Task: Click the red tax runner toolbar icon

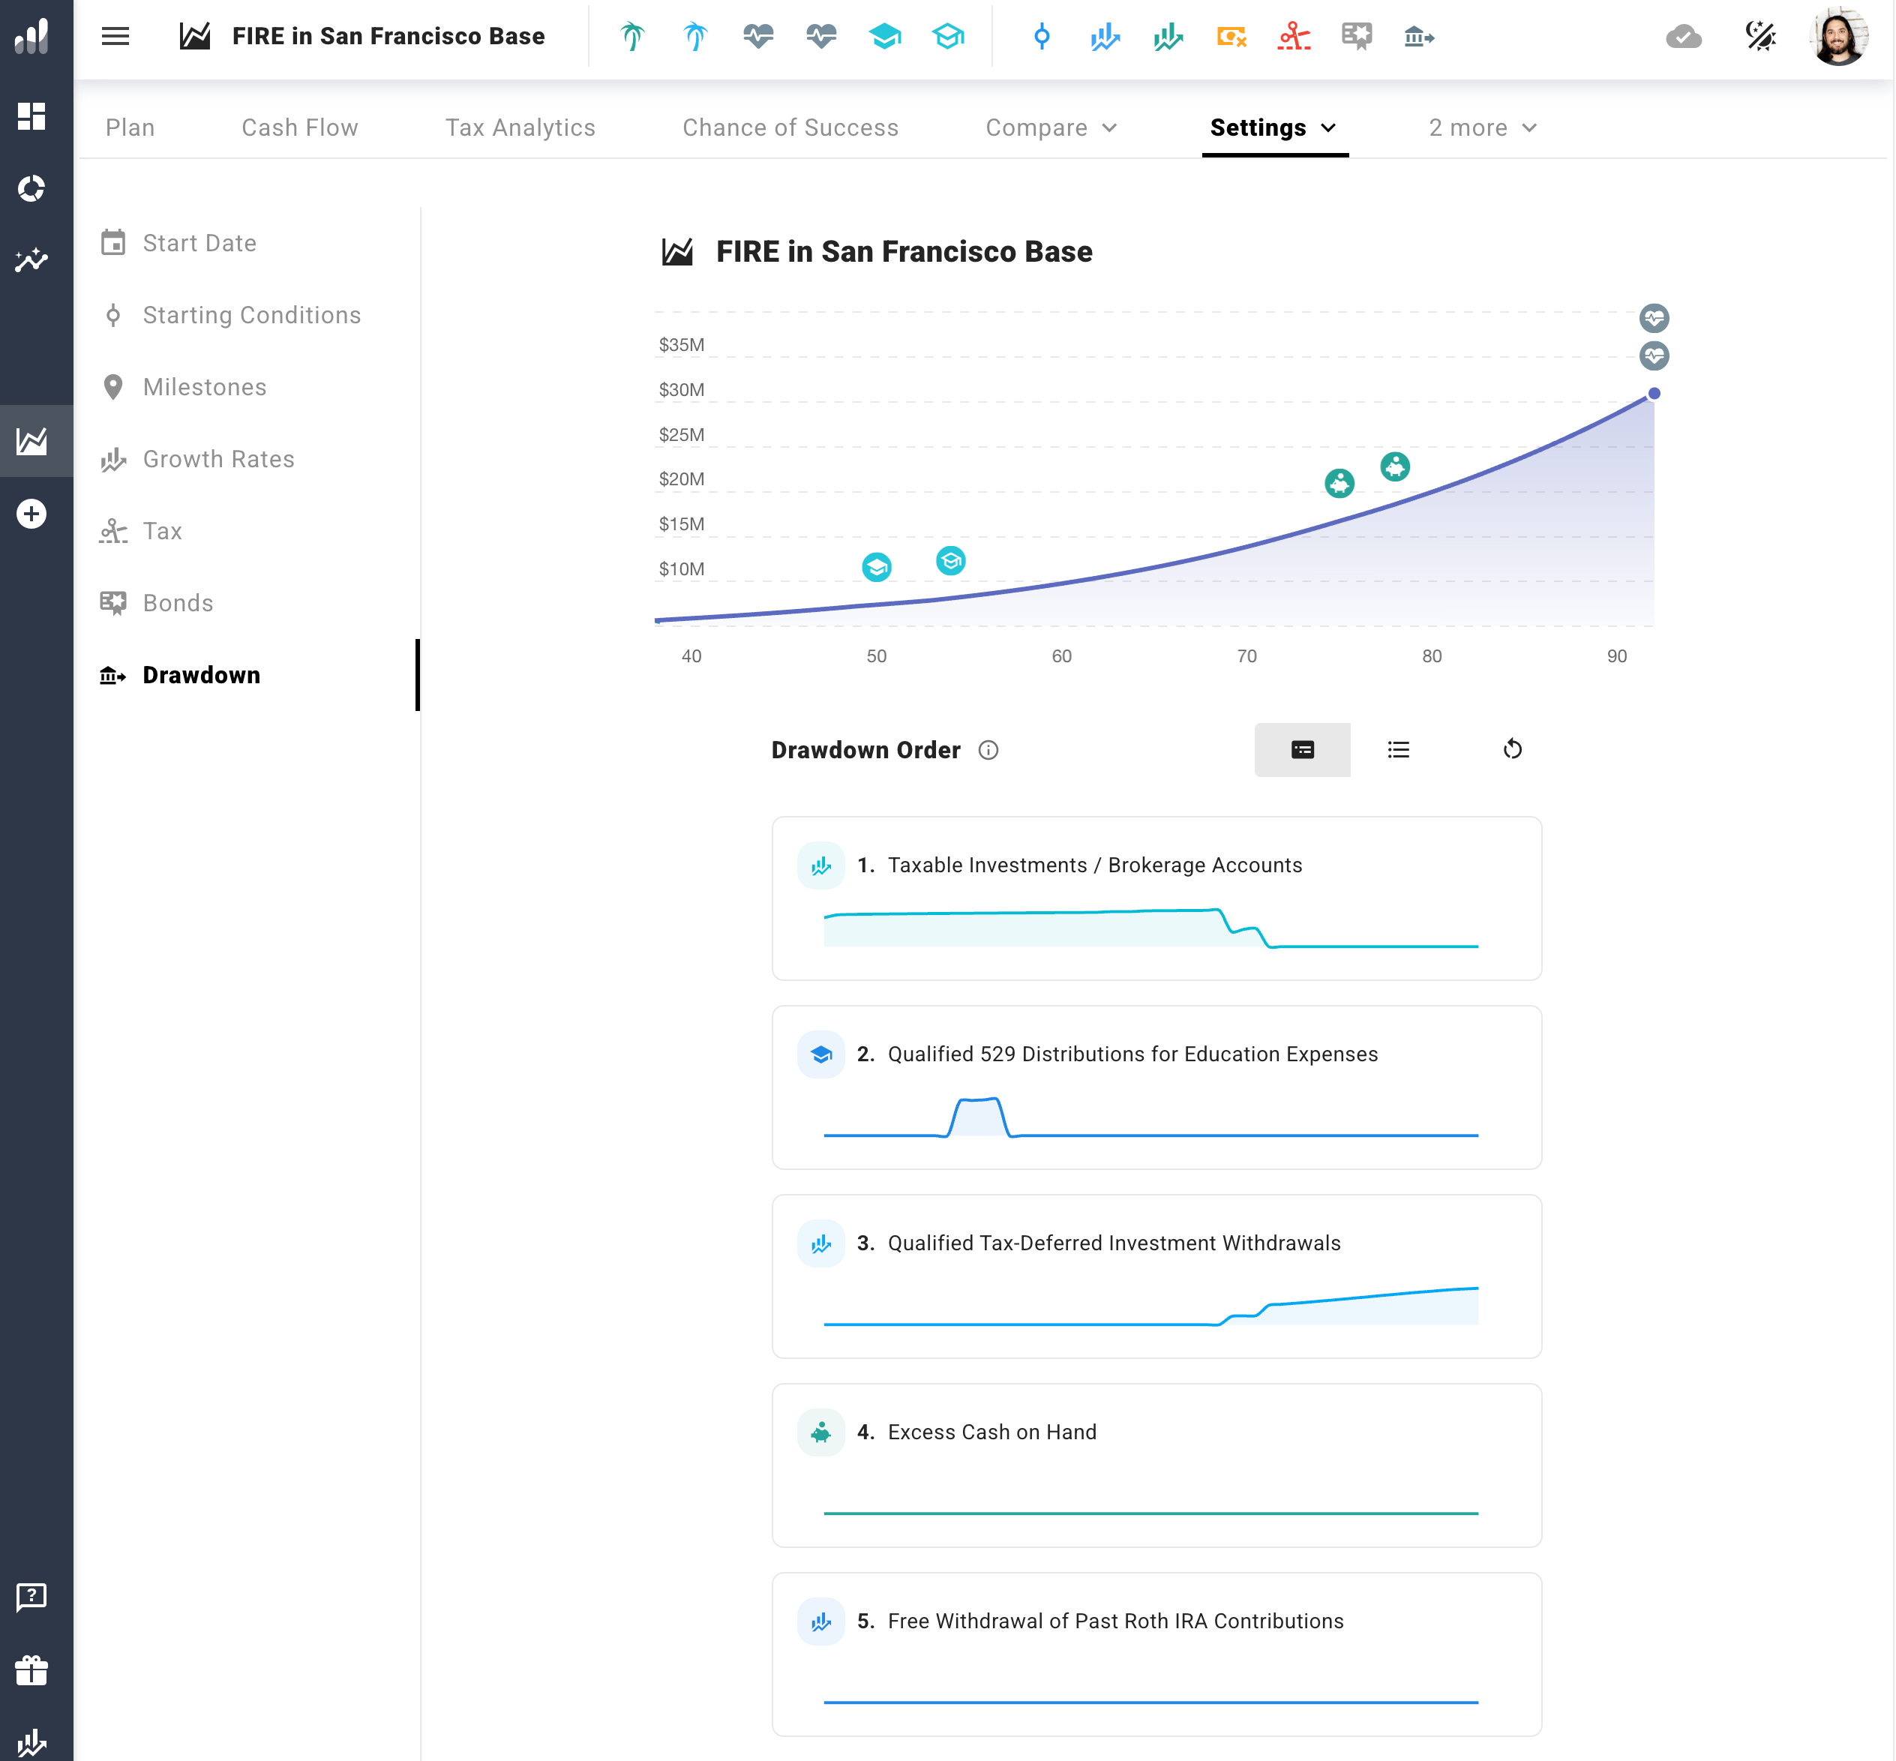Action: click(x=1293, y=36)
